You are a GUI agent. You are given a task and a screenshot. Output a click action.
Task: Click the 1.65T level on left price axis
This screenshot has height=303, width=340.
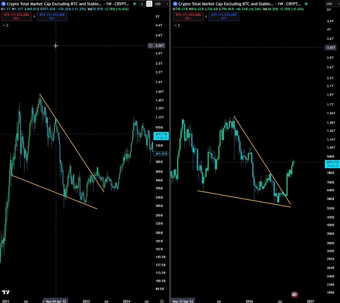160,92
